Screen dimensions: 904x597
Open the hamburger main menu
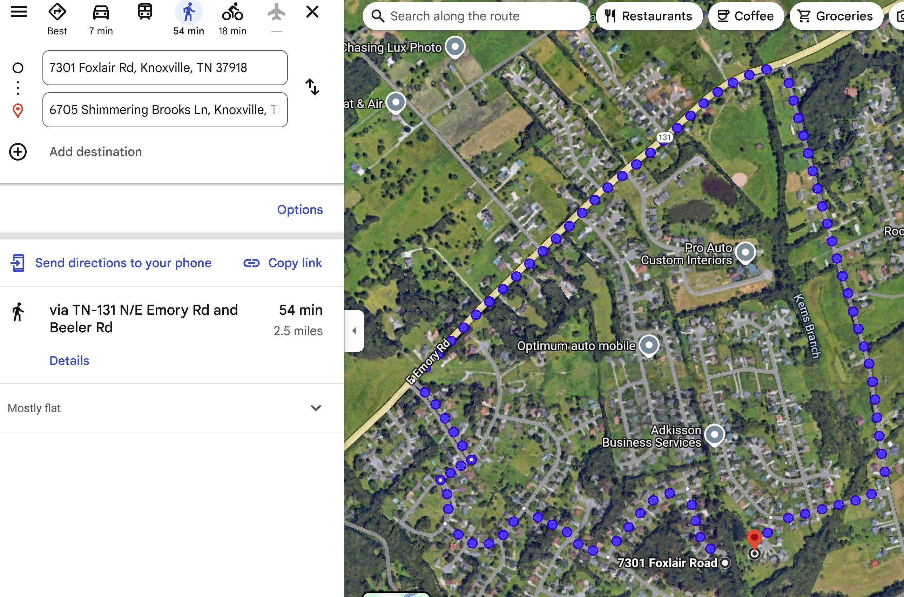[x=18, y=12]
